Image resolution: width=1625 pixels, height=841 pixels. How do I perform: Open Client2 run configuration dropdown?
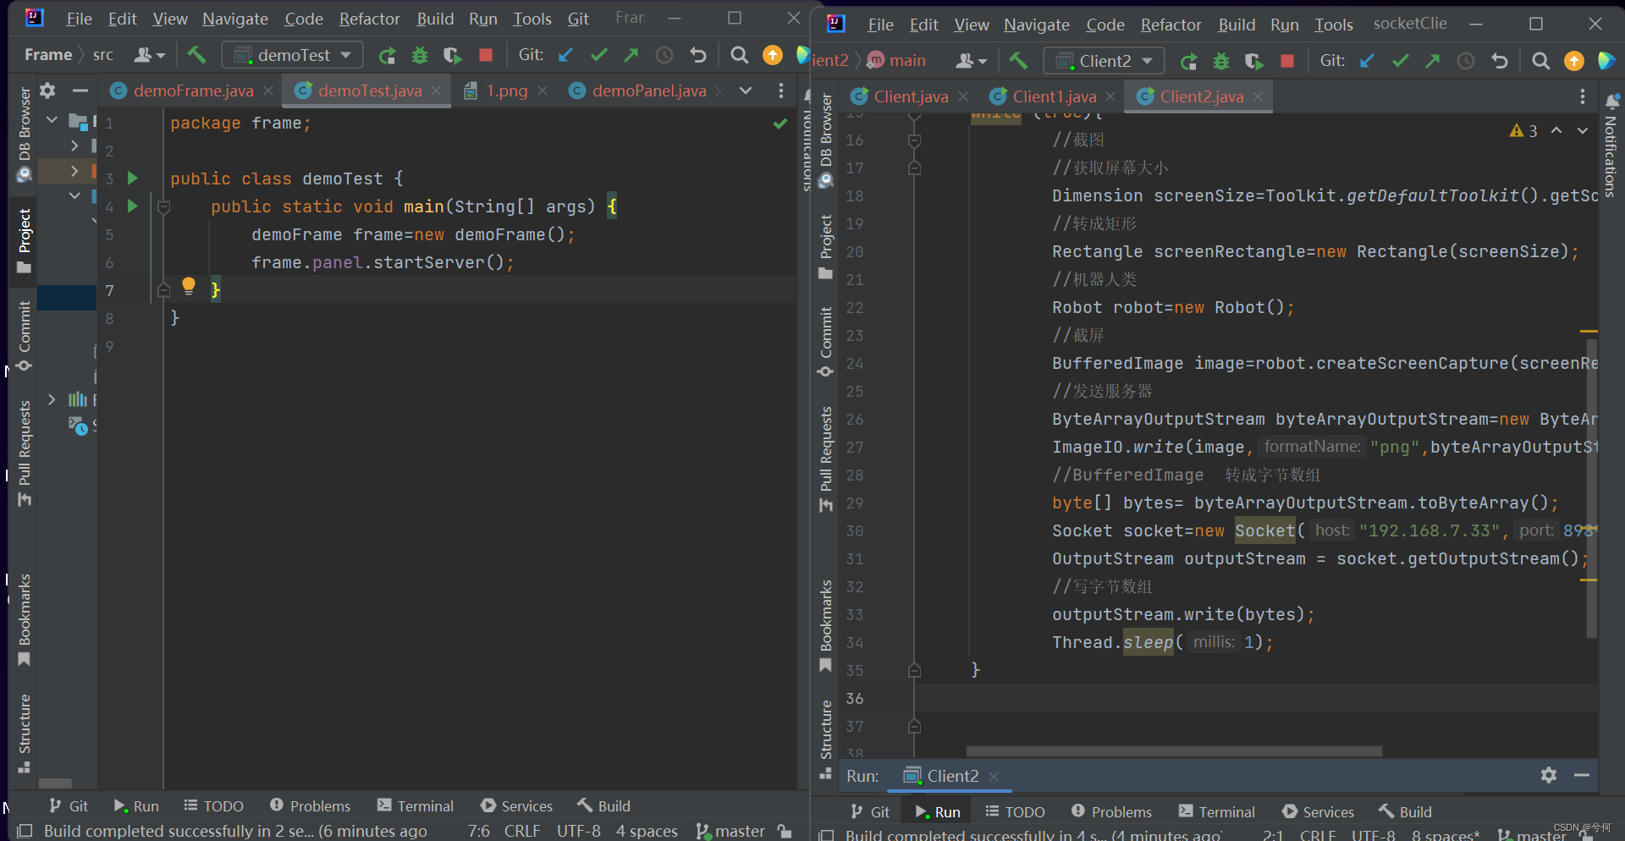pos(1104,61)
